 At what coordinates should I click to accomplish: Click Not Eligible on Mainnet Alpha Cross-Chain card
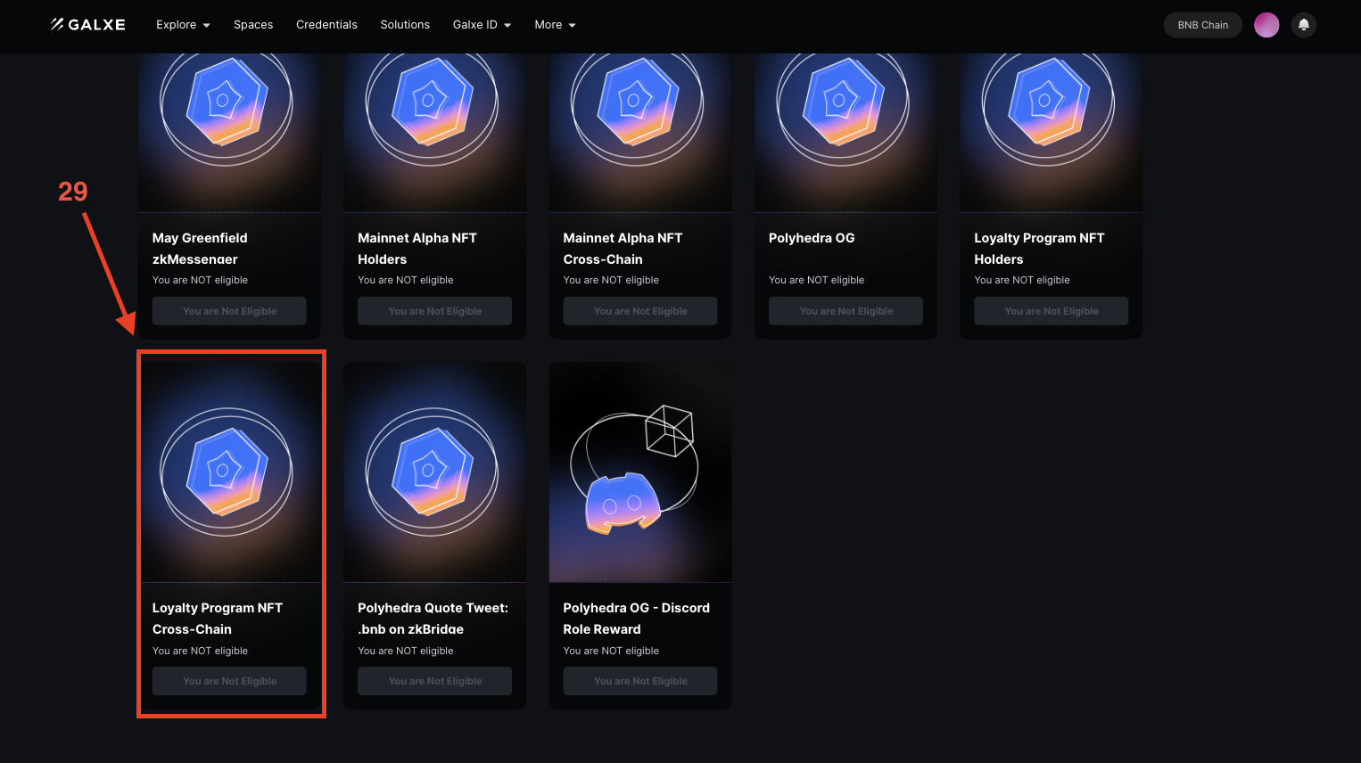(x=639, y=310)
